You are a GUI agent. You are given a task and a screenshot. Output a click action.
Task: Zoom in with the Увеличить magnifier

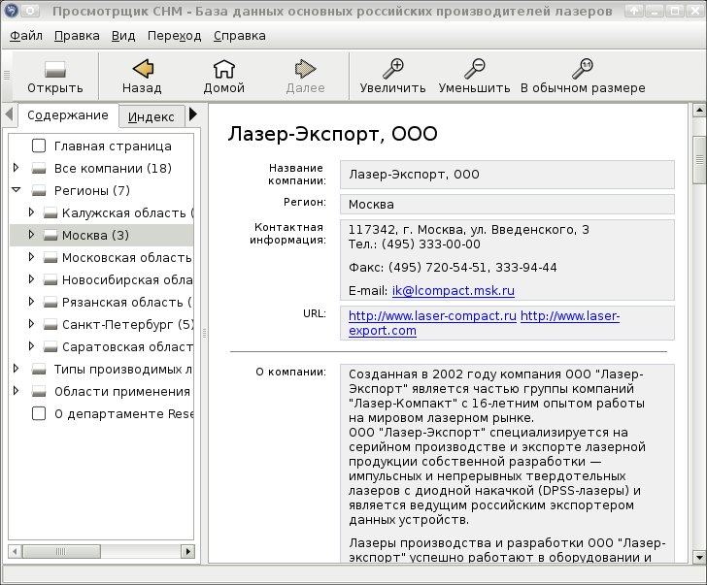pyautogui.click(x=392, y=69)
